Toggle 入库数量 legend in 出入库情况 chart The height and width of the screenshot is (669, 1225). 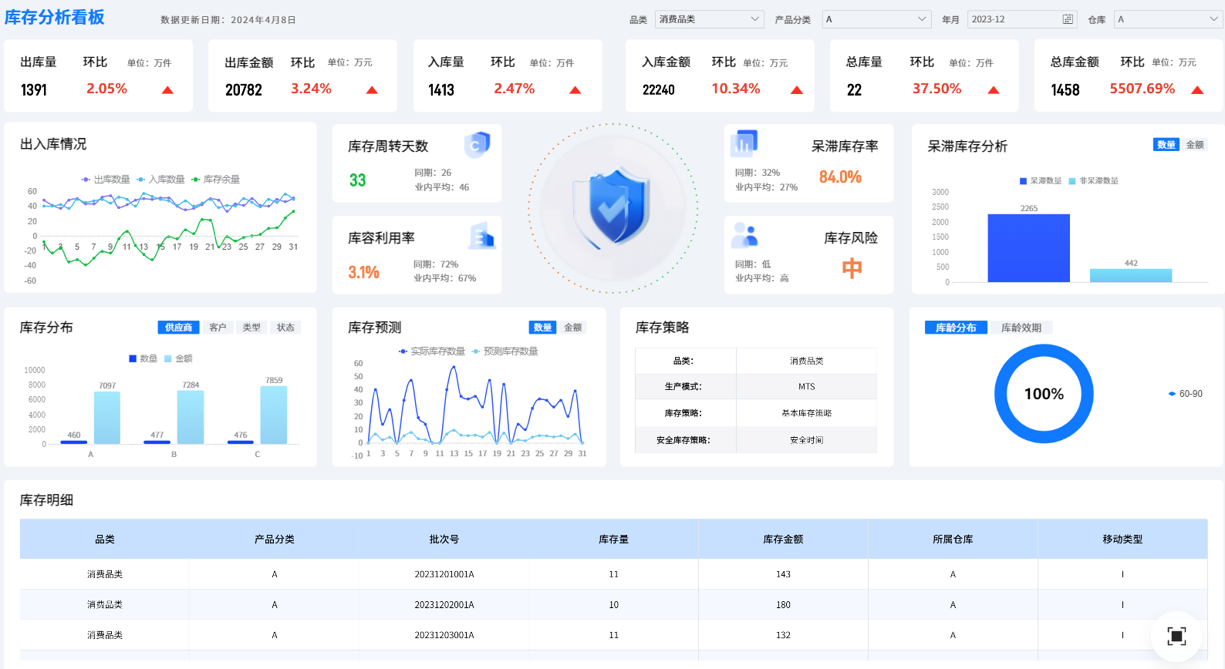point(160,180)
